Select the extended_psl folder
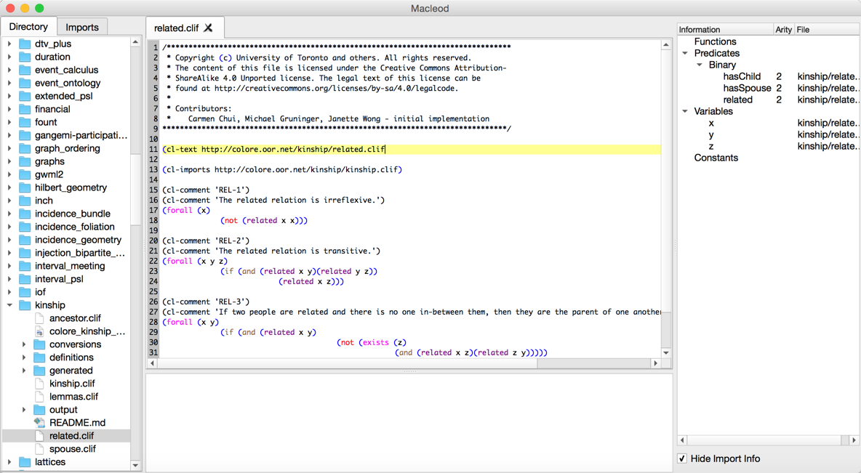The height and width of the screenshot is (473, 861). (x=64, y=96)
